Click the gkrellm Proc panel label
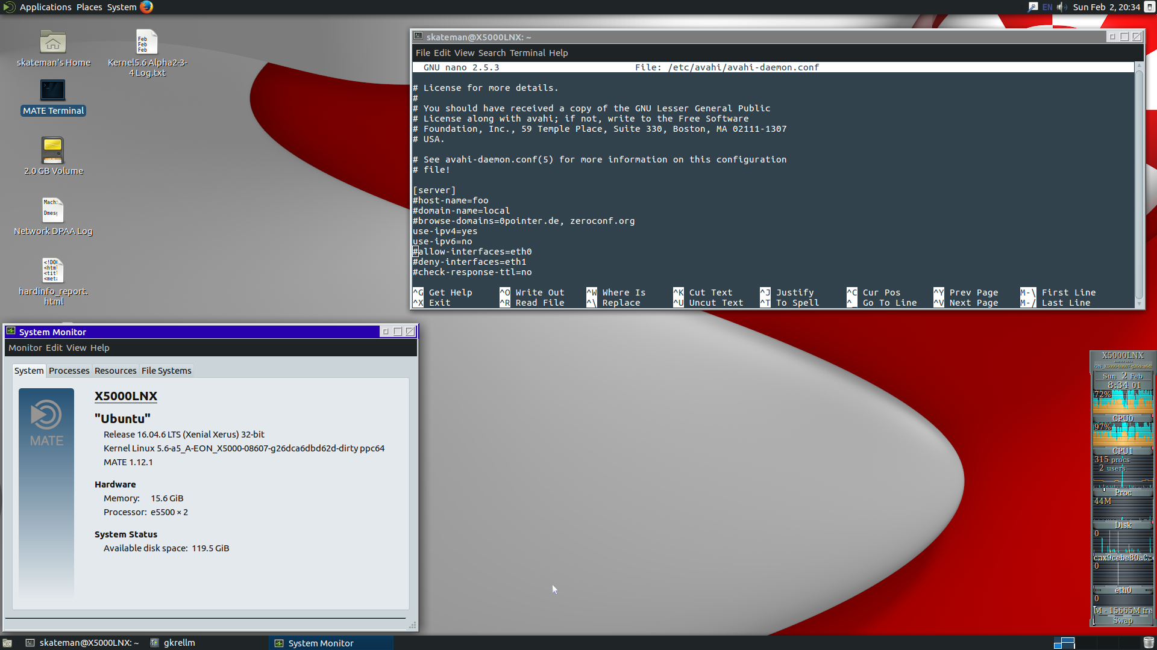The width and height of the screenshot is (1157, 650). (1123, 492)
